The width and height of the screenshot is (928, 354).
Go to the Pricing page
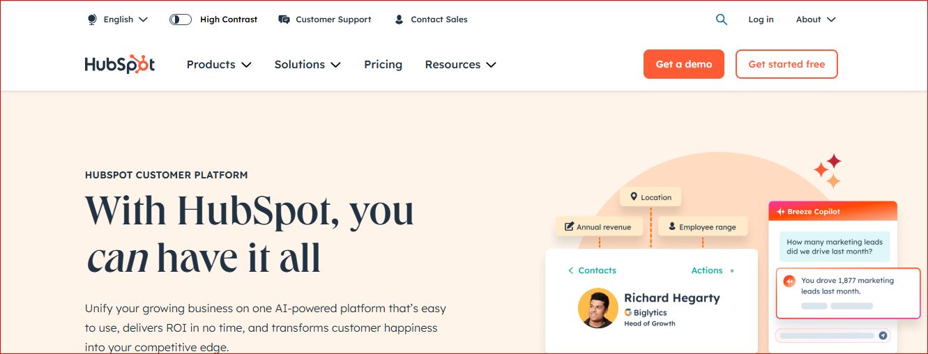coord(383,64)
